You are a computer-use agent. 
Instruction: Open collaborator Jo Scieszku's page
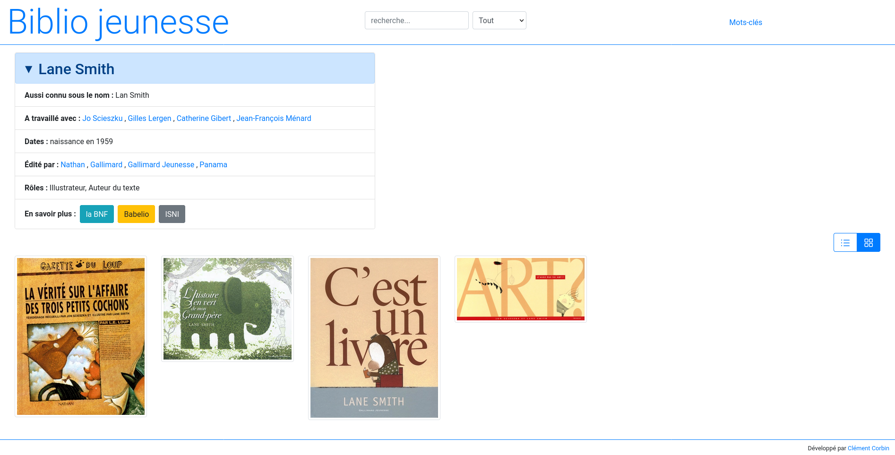[103, 118]
